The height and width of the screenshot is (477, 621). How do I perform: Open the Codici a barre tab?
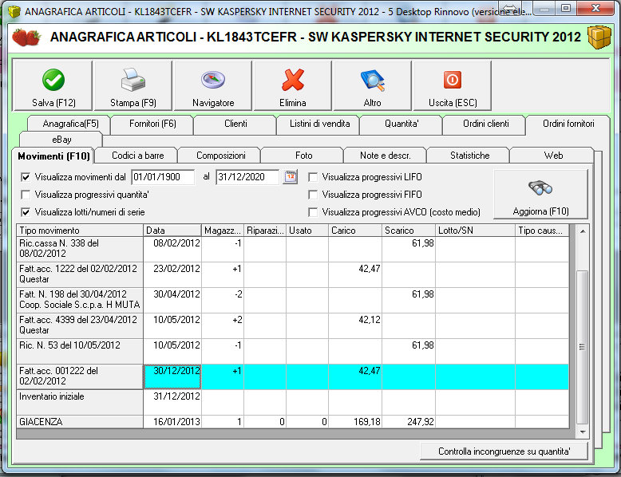click(x=137, y=156)
